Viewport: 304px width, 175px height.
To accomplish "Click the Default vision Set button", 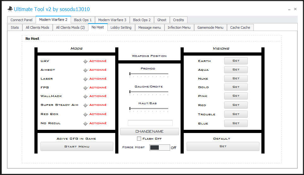I will coord(223,146).
